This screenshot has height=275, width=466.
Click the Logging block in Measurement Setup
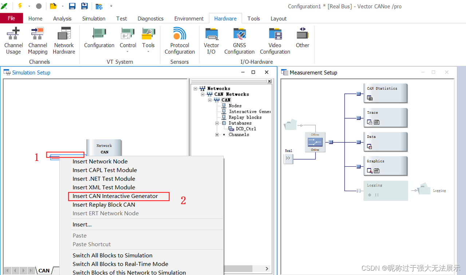tap(386, 190)
